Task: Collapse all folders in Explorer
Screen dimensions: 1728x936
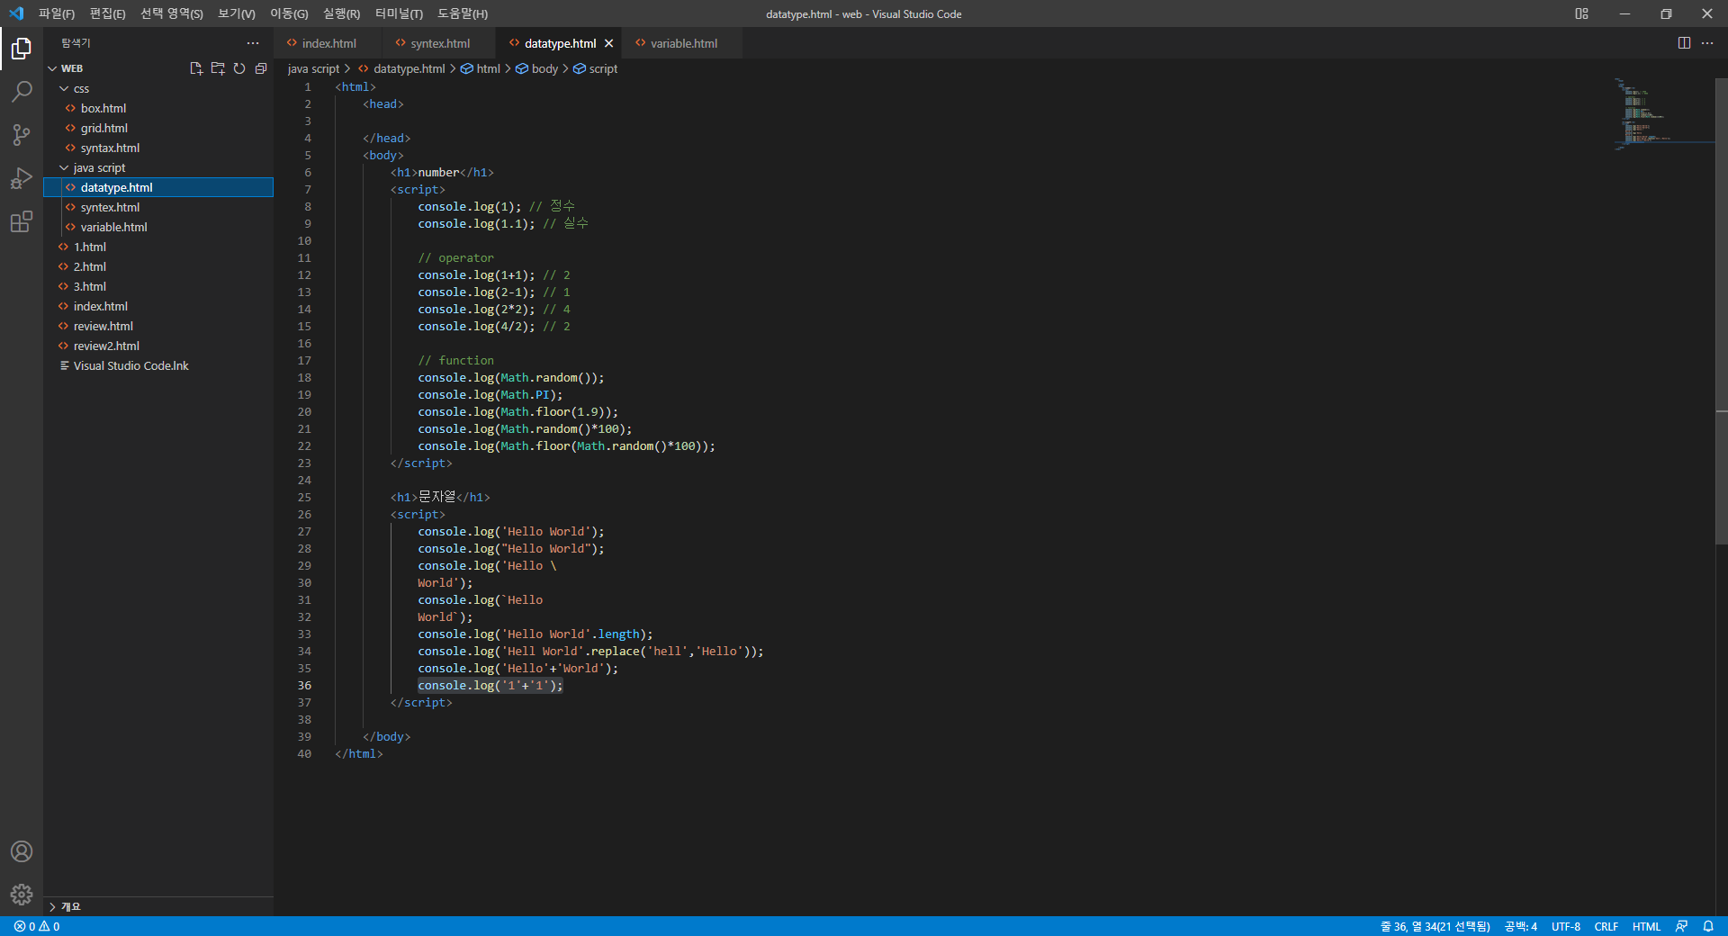Action: coord(261,68)
